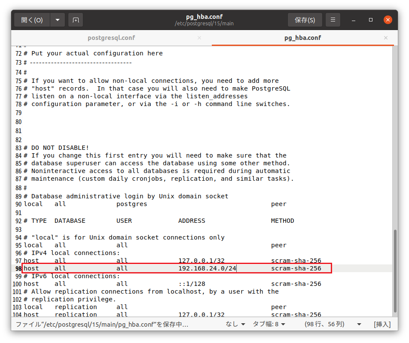This screenshot has height=343, width=409.
Task: Expand the recent files dropdown arrow
Action: pos(58,20)
